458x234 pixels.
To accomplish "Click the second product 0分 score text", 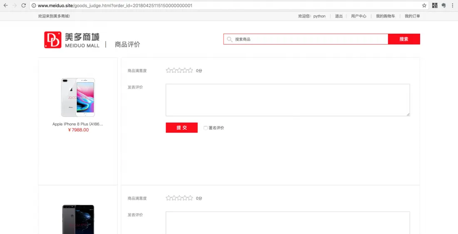I will [x=199, y=198].
